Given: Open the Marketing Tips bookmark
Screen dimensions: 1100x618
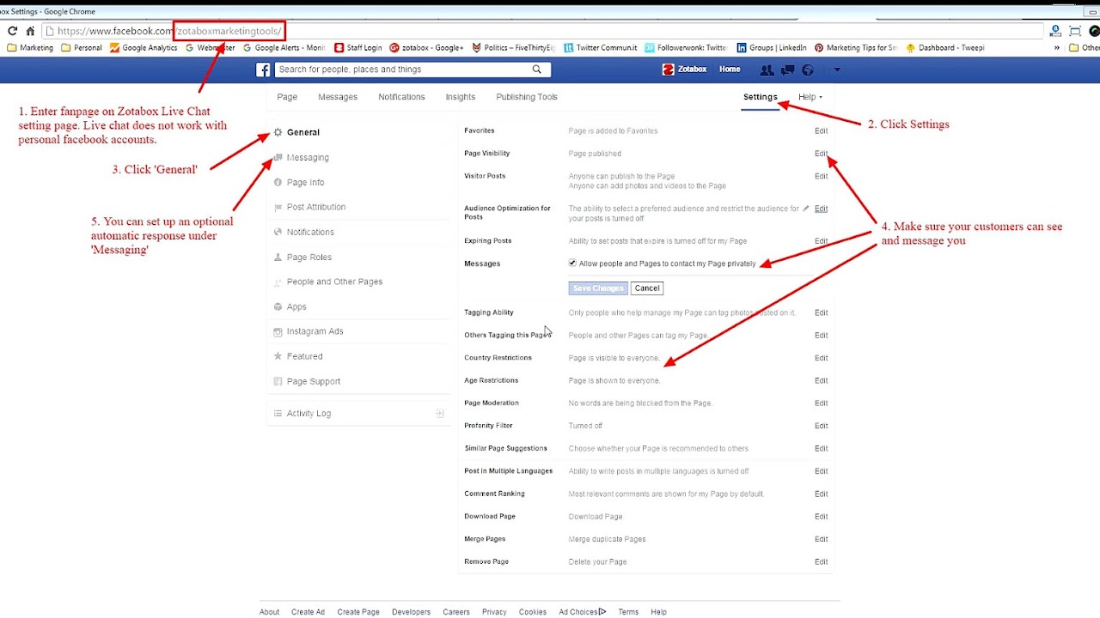Looking at the screenshot, I should click(856, 48).
